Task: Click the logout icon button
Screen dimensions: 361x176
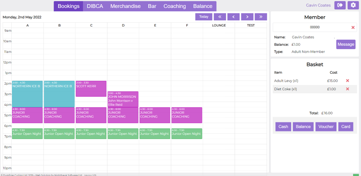Action: tap(340, 5)
